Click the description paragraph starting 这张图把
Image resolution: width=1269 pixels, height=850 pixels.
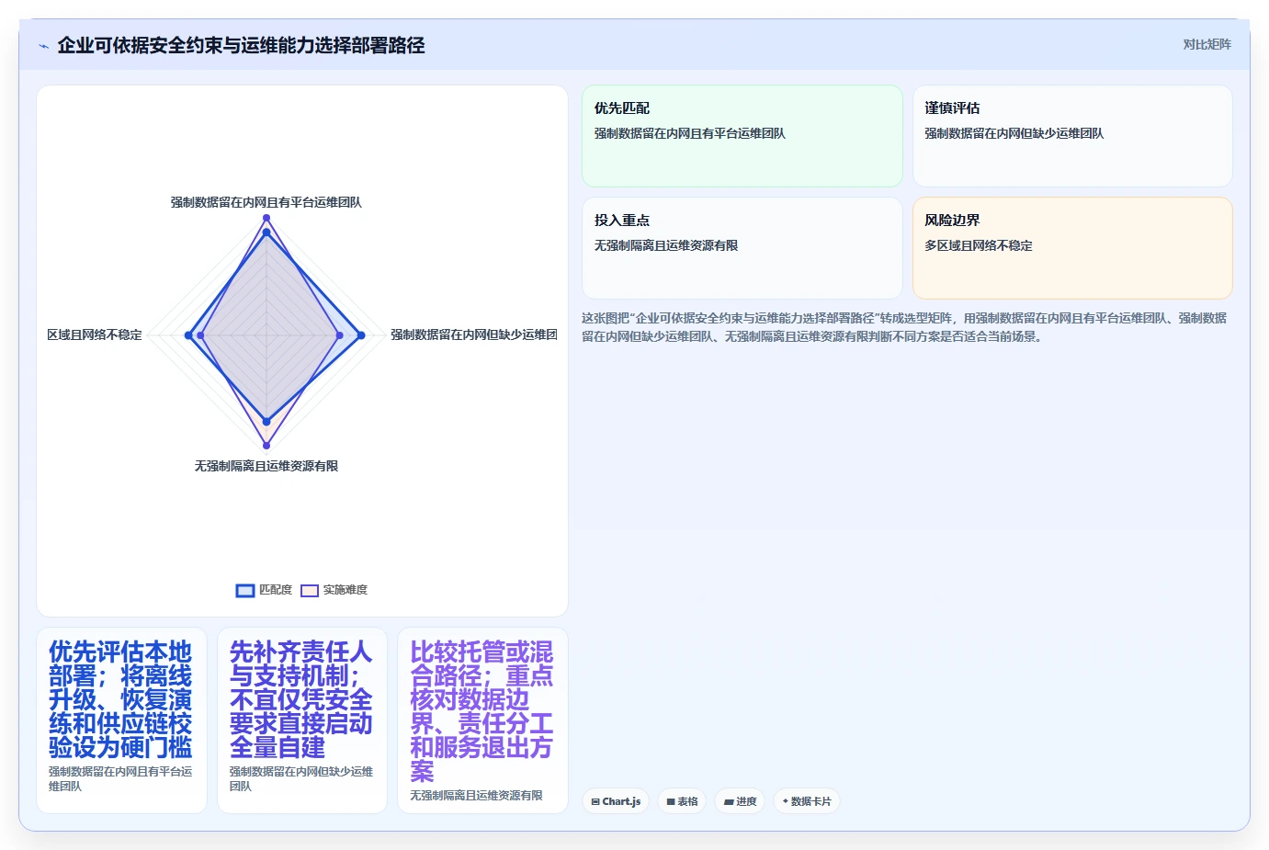905,327
